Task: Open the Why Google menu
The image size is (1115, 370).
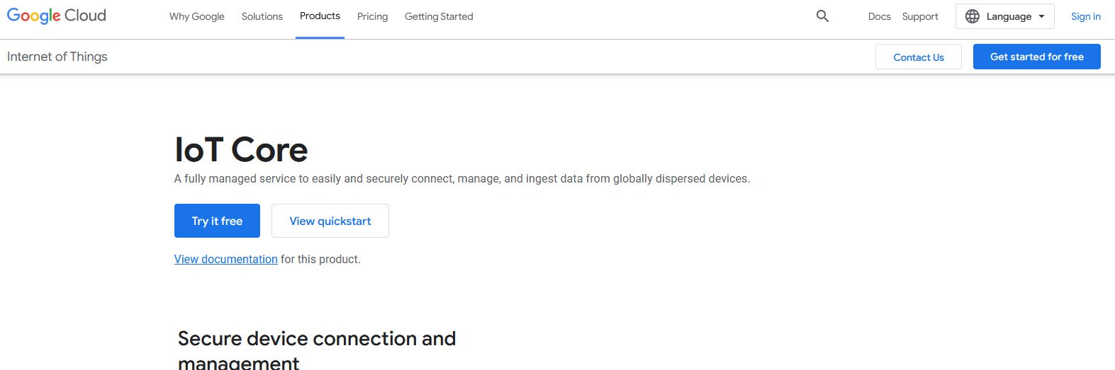Action: (x=197, y=16)
